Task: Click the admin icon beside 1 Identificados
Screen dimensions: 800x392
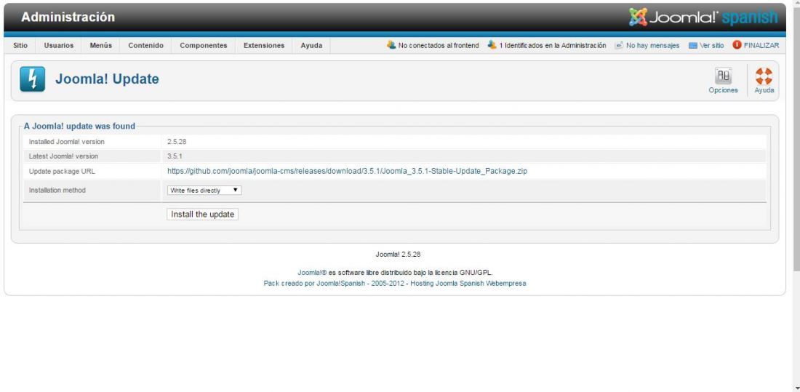Action: 492,45
